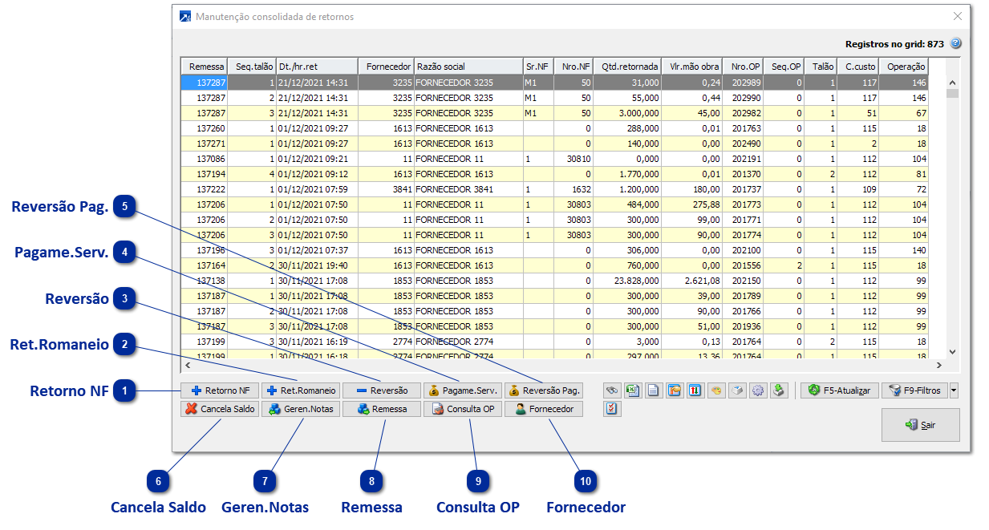Open the F9-Filtros filter button

(914, 391)
